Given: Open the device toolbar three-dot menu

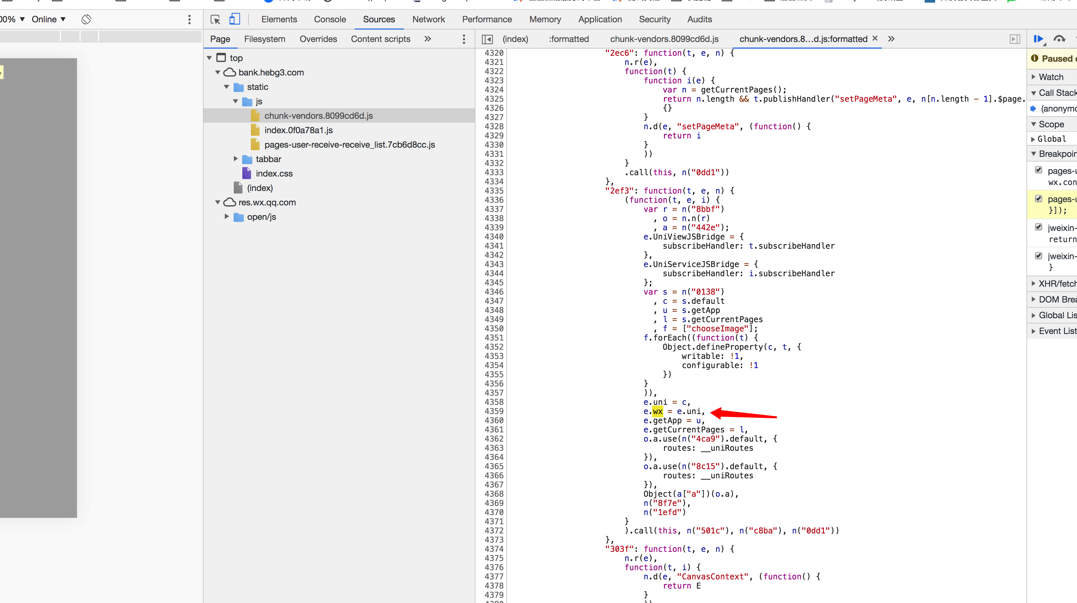Looking at the screenshot, I should pyautogui.click(x=189, y=19).
